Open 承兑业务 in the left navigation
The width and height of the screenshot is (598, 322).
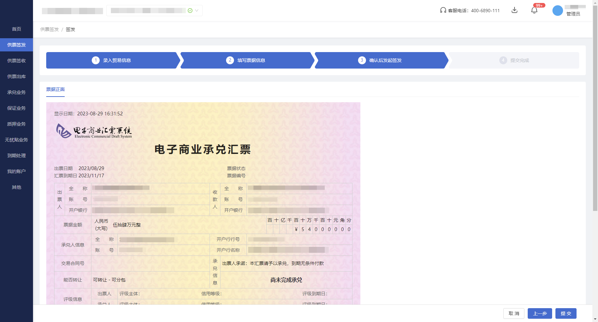pos(16,92)
